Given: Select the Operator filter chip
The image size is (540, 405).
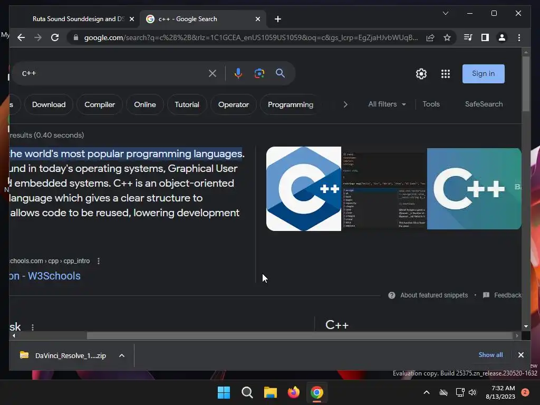Looking at the screenshot, I should (x=233, y=104).
